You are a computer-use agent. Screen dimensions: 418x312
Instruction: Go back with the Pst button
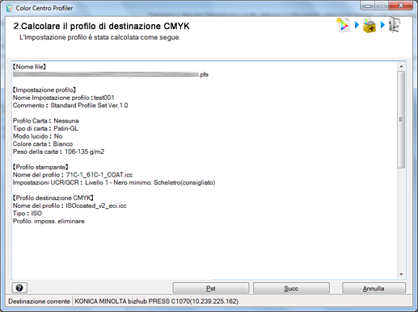coord(210,288)
